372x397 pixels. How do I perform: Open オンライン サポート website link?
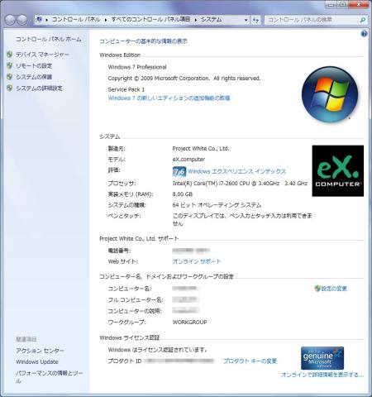197,261
